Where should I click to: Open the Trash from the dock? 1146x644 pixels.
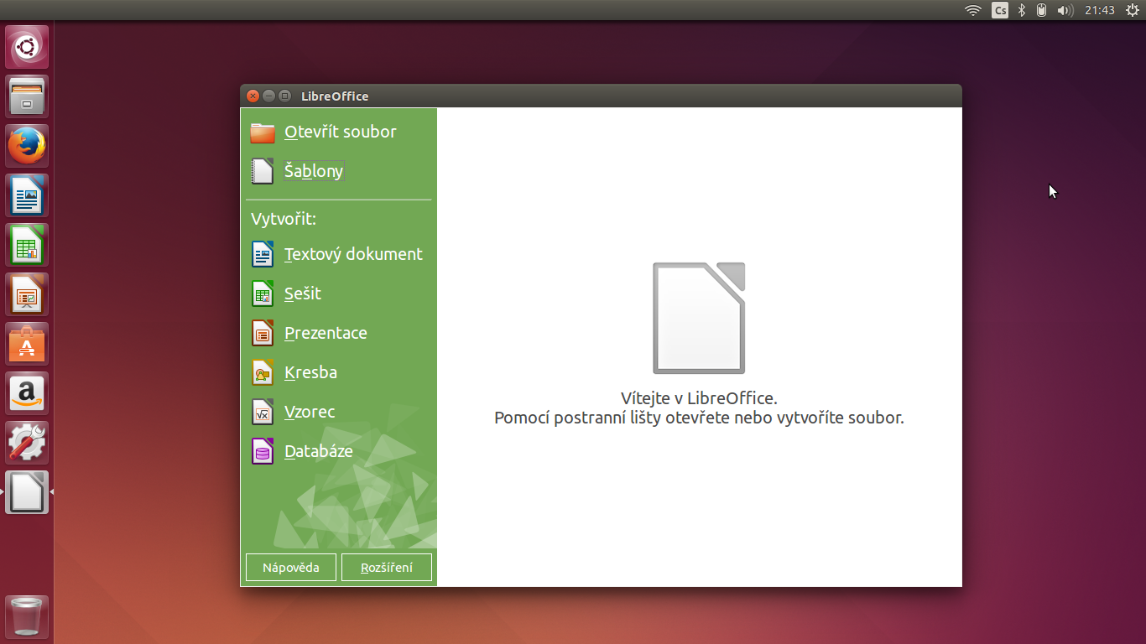coord(26,617)
